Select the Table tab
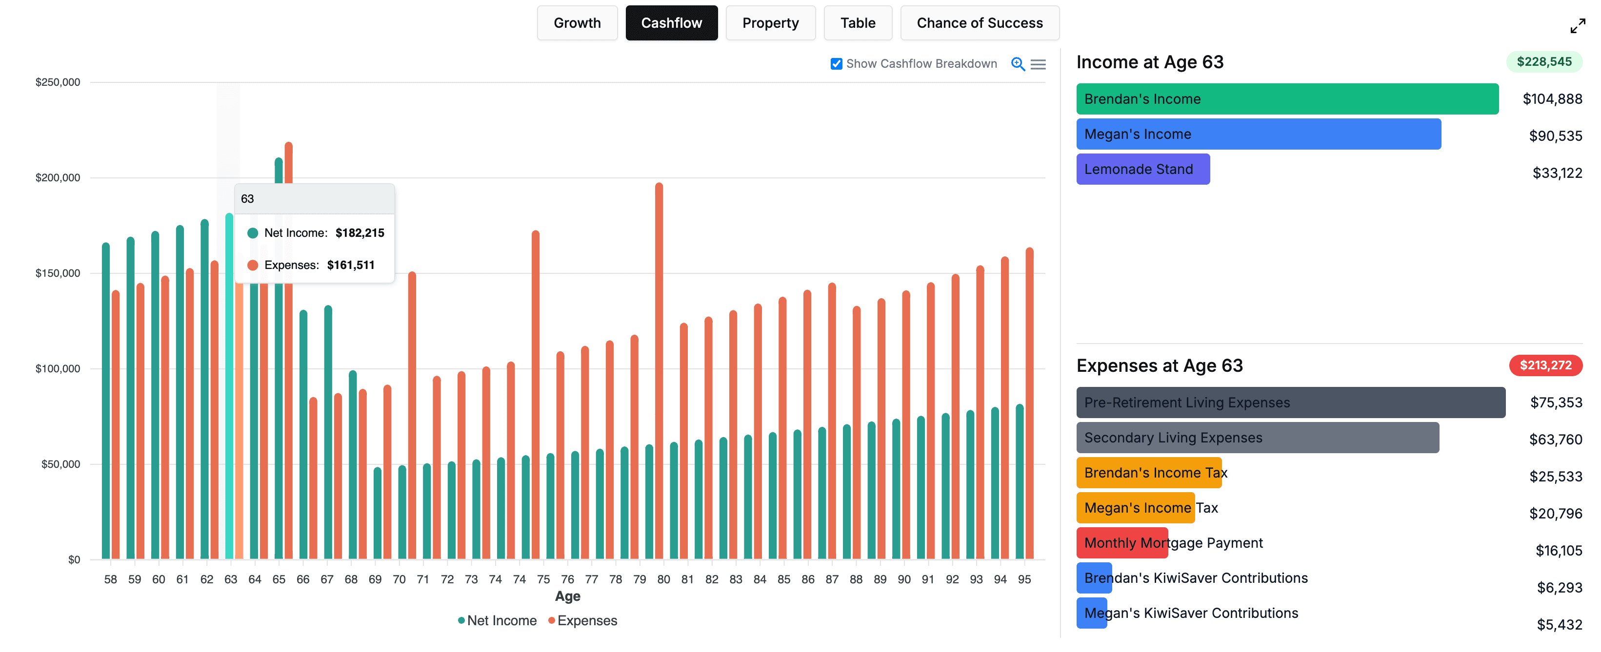The image size is (1601, 652). click(x=857, y=23)
